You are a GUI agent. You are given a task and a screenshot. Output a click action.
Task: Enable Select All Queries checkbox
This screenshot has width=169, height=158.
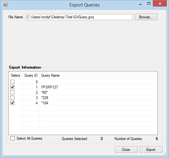(13, 138)
